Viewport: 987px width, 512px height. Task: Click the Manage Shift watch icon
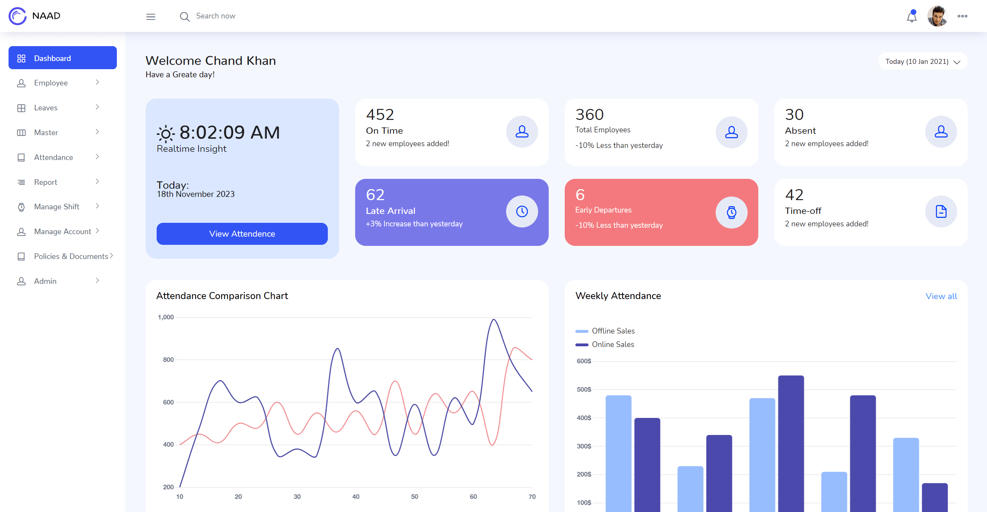pyautogui.click(x=21, y=207)
